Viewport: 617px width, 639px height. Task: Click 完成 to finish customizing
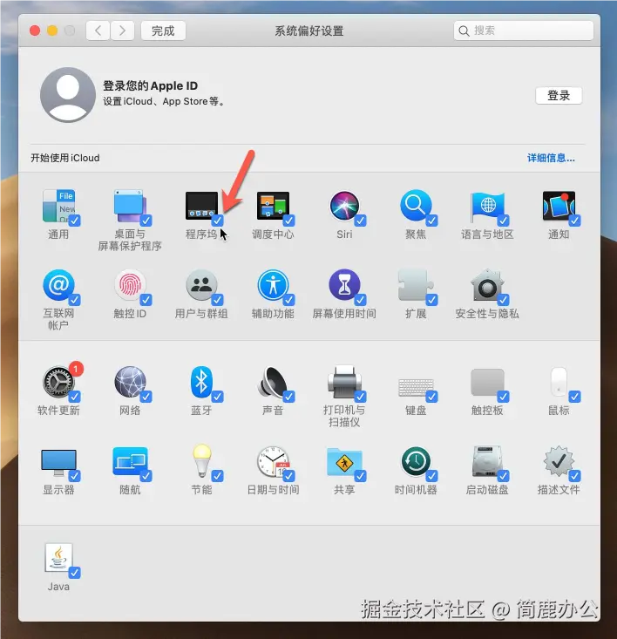coord(163,31)
